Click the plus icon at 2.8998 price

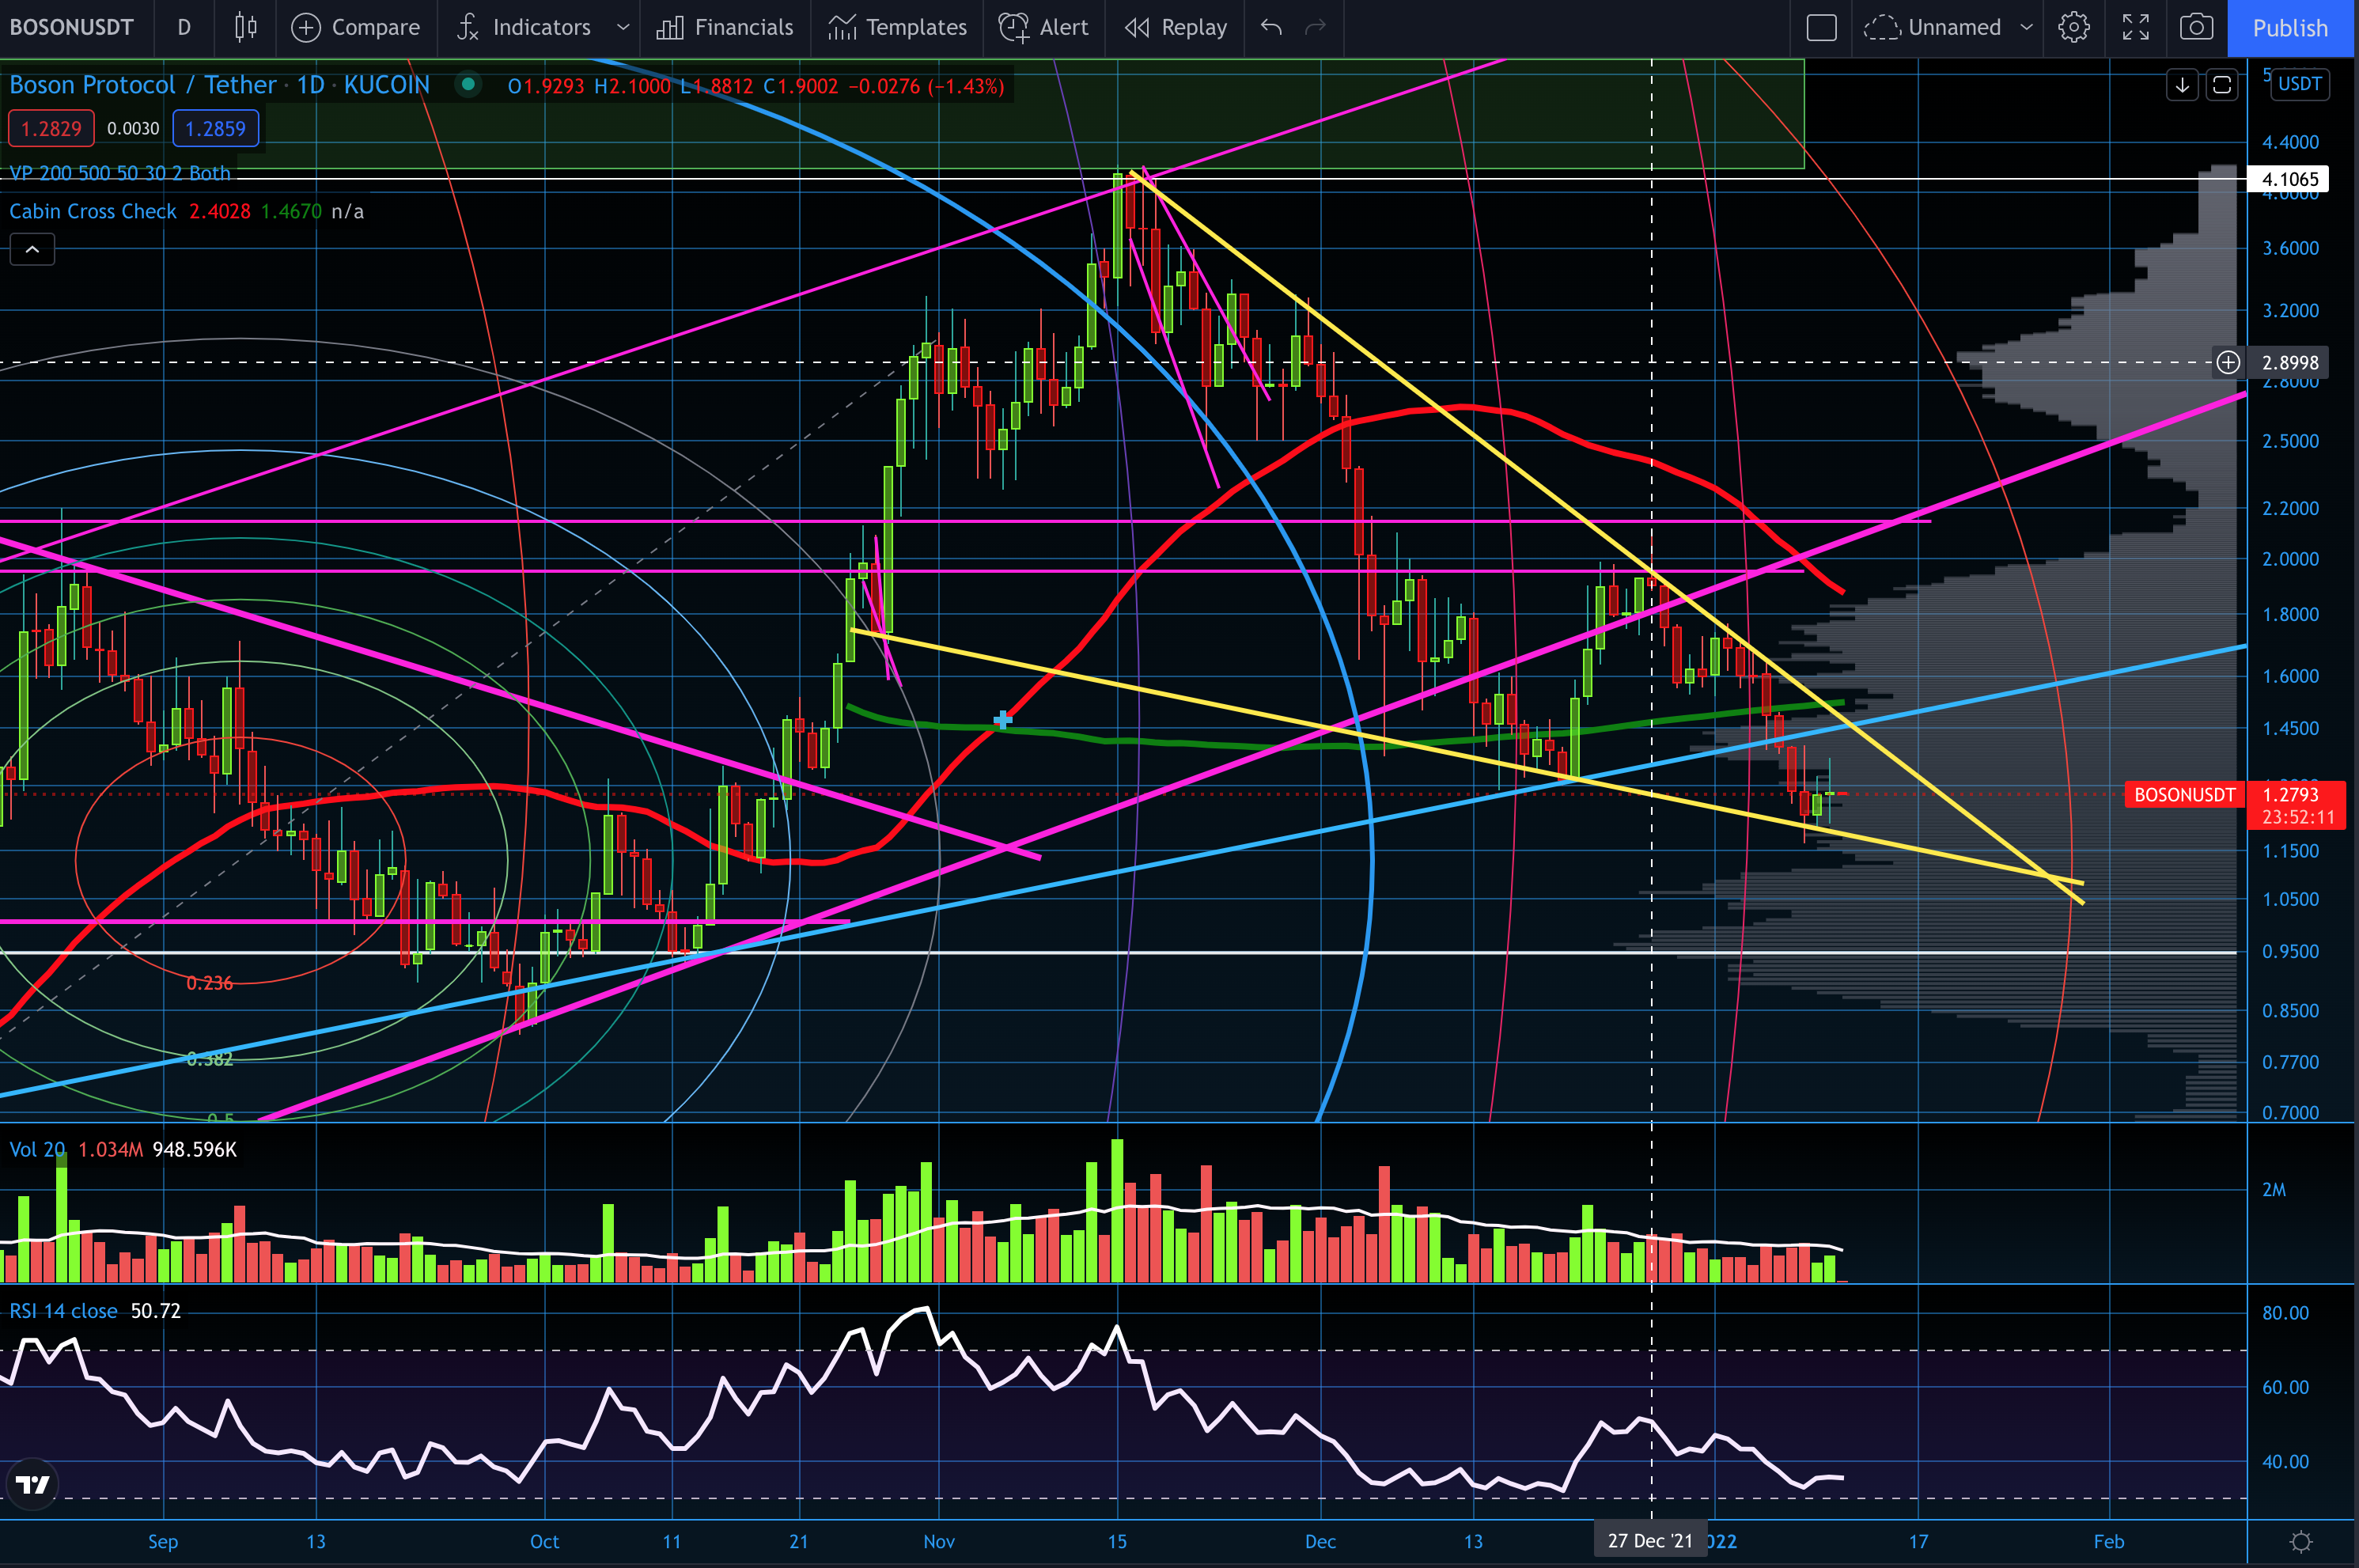[x=2228, y=362]
